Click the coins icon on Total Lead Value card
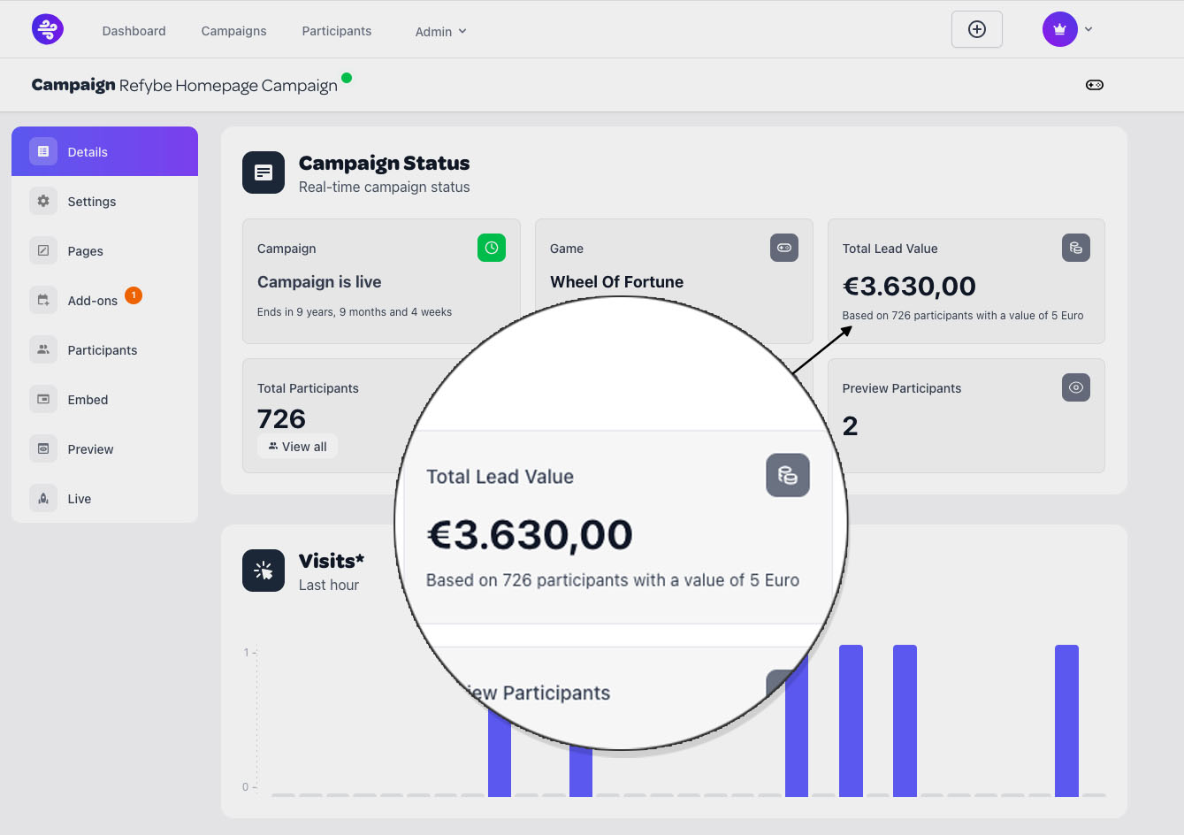The height and width of the screenshot is (835, 1184). (1075, 248)
